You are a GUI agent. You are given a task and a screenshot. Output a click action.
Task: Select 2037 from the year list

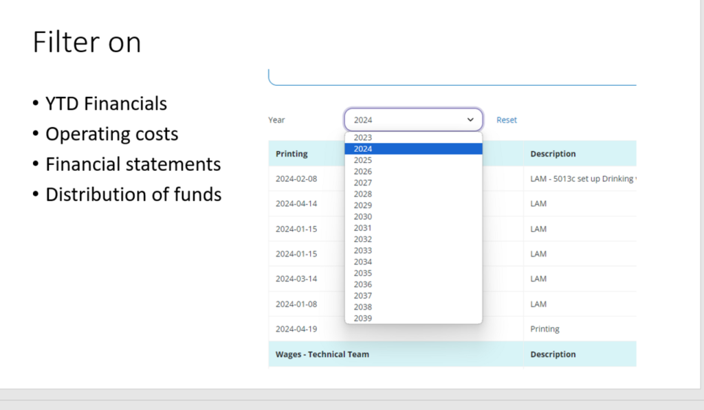point(363,295)
